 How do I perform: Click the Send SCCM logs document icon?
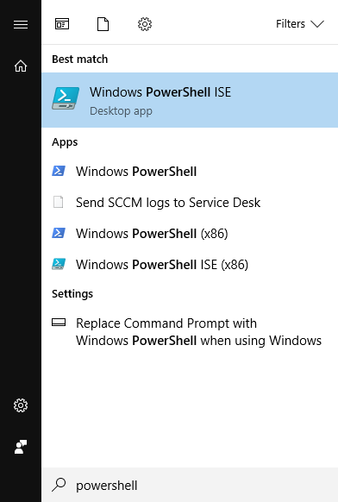[x=58, y=202]
